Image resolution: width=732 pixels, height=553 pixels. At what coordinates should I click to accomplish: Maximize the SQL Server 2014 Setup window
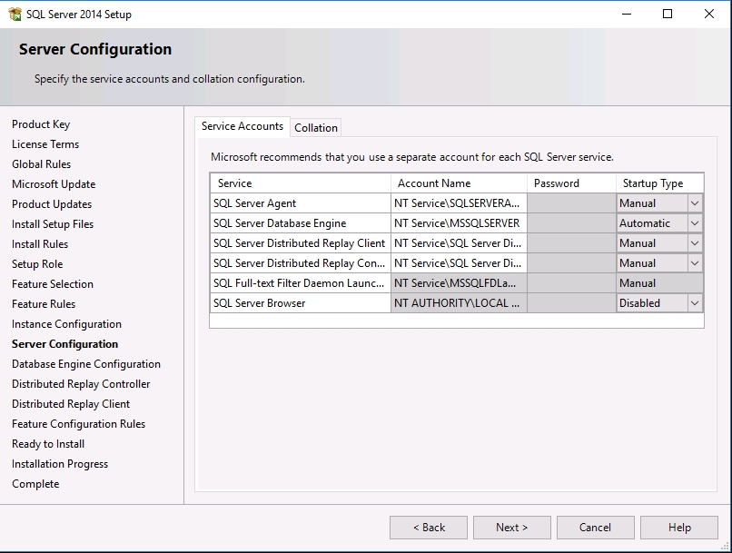pos(668,14)
